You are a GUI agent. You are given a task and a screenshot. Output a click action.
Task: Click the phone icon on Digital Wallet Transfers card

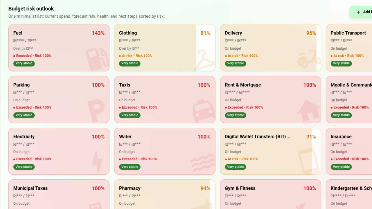click(x=309, y=161)
